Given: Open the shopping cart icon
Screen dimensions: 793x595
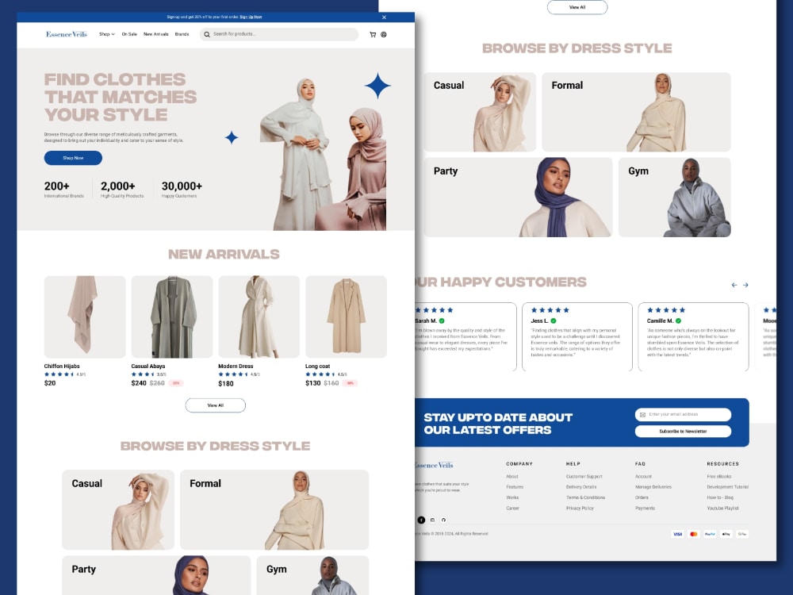Looking at the screenshot, I should 373,34.
